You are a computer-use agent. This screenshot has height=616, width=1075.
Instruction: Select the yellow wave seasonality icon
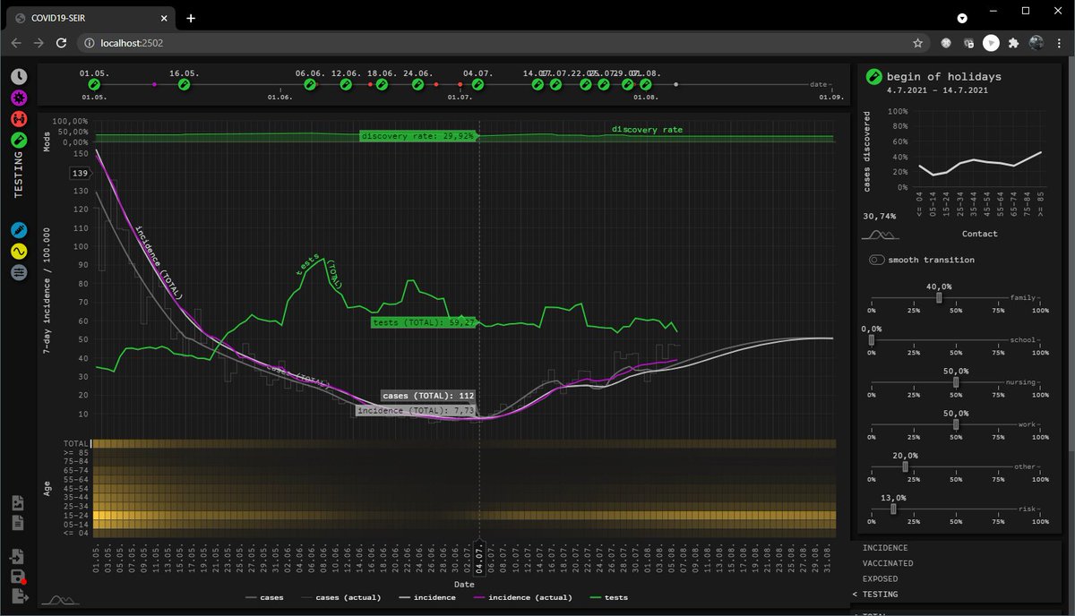(x=19, y=251)
